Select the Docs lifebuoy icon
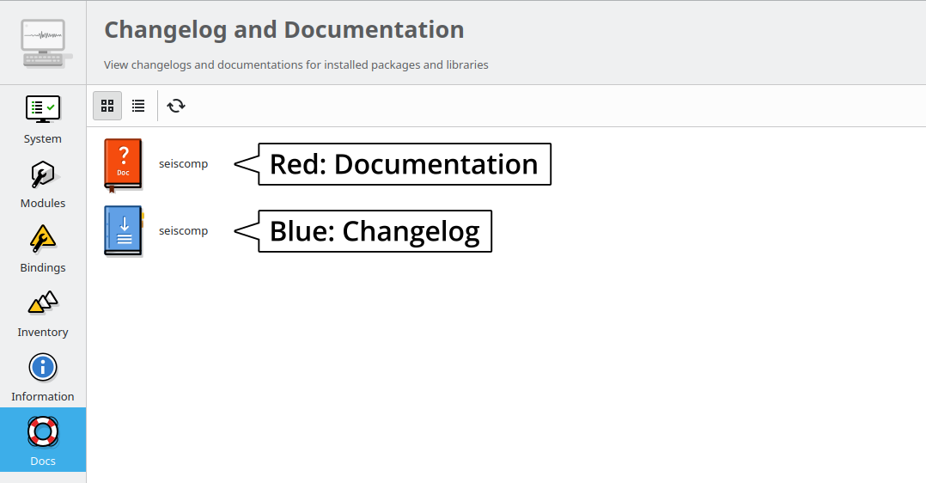The height and width of the screenshot is (483, 926). 43,431
